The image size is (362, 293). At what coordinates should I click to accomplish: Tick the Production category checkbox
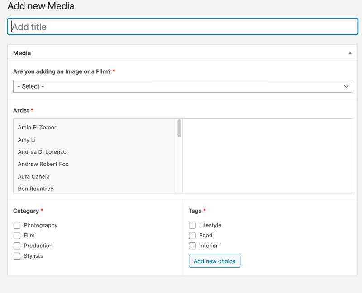(x=17, y=246)
